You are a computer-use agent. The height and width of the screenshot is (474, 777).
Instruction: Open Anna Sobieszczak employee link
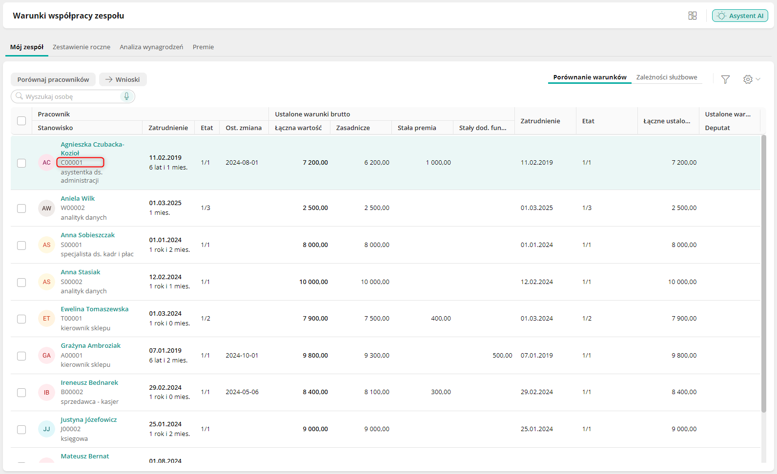click(88, 235)
